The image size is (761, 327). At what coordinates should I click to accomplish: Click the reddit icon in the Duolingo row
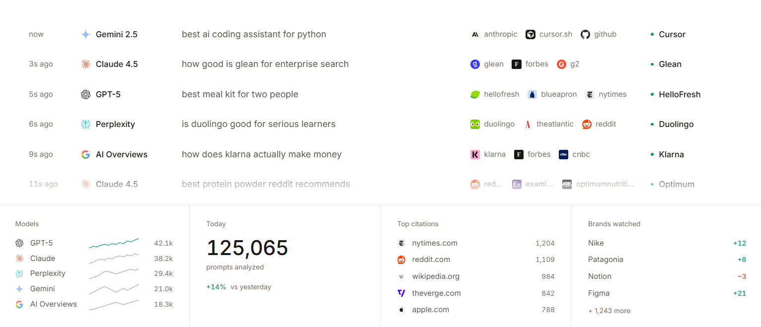coord(587,124)
